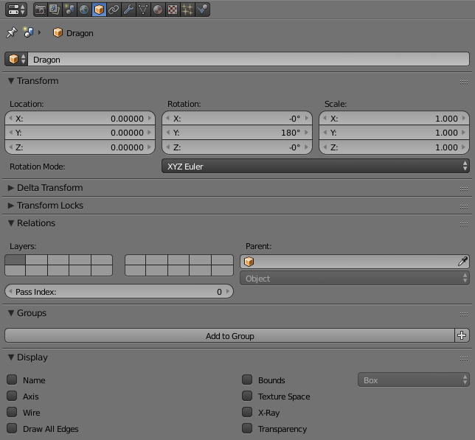Screen dimensions: 475x440
Task: Click the Parent object field
Action: [355, 262]
